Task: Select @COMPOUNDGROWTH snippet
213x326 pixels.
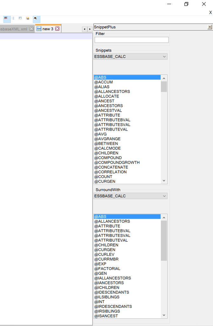Action: 127,163
